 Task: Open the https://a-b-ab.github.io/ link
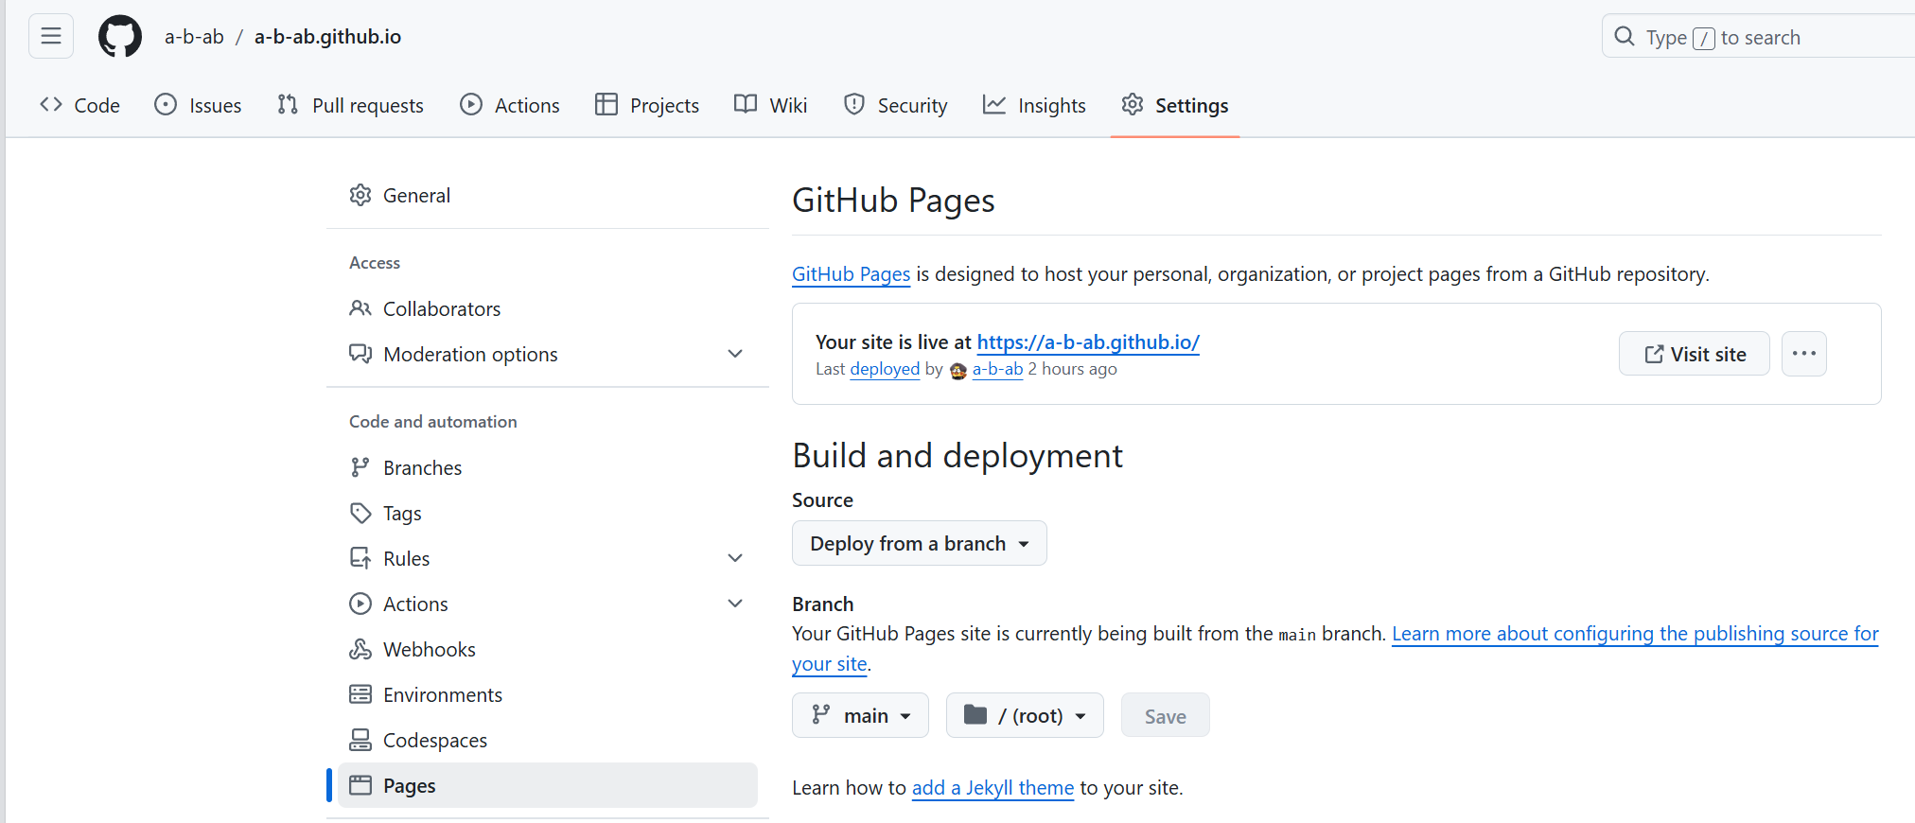(1088, 342)
